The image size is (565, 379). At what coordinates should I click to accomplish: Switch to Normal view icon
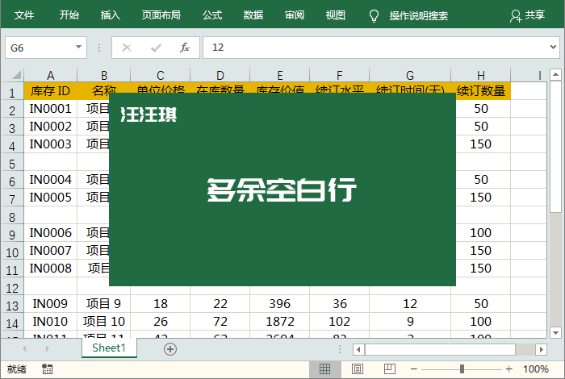point(324,369)
